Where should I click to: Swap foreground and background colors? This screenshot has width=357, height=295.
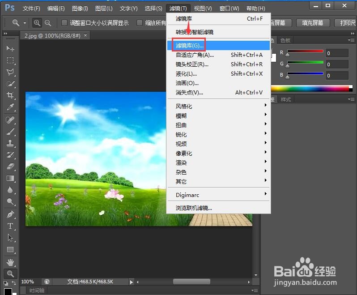point(14,283)
